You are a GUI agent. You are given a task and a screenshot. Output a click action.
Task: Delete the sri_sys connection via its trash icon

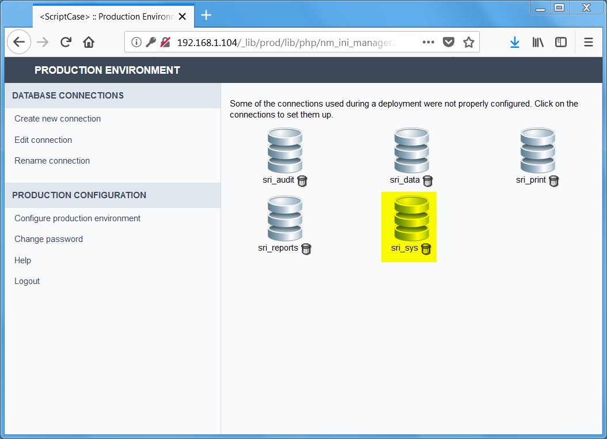tap(426, 249)
